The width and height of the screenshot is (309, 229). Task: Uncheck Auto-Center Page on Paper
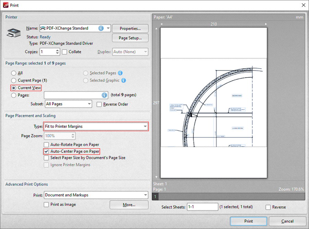pos(46,151)
